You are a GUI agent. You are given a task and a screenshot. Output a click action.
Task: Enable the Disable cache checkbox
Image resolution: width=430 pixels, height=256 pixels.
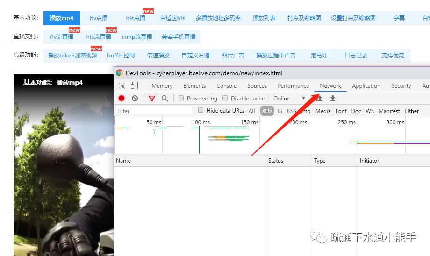(x=225, y=98)
